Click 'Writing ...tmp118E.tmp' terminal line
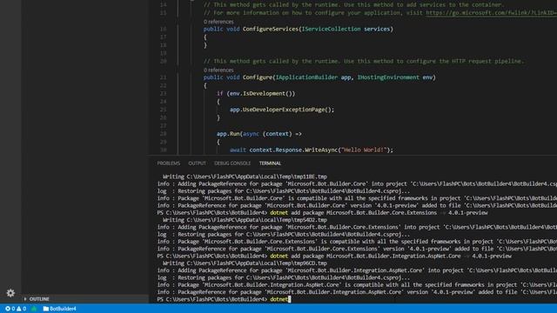 pyautogui.click(x=245, y=176)
